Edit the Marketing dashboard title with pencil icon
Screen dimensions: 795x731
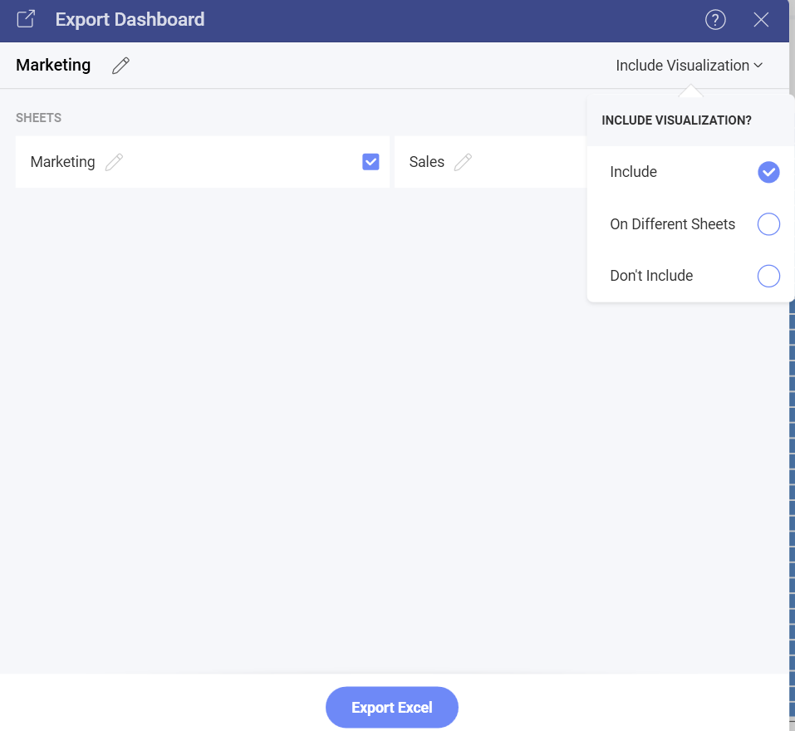[x=120, y=66]
